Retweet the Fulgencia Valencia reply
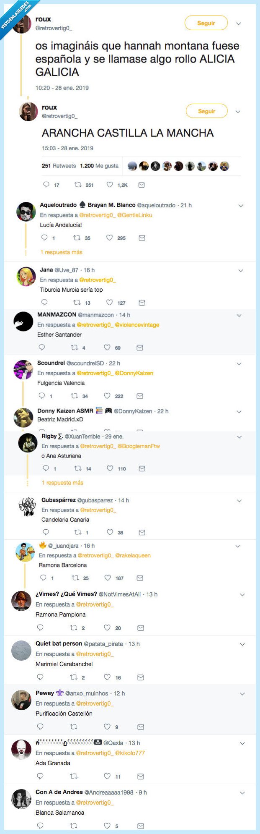This screenshot has height=834, width=260. (74, 396)
